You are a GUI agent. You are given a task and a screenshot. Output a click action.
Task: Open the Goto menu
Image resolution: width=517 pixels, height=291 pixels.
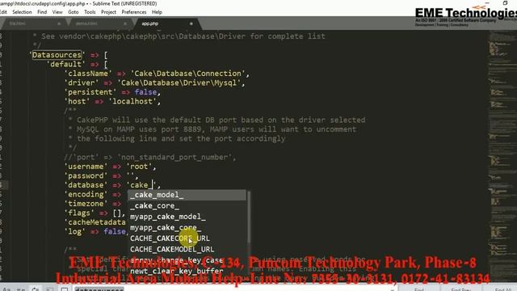(x=74, y=12)
